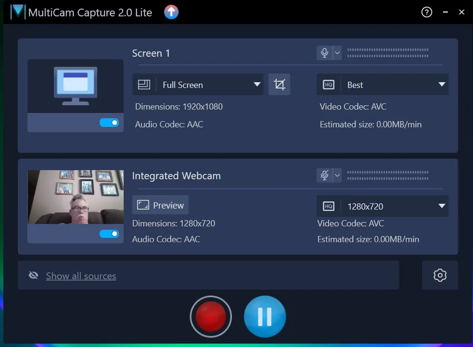Click the Dimensions: 1280x720 text
The image size is (473, 347).
174,223
